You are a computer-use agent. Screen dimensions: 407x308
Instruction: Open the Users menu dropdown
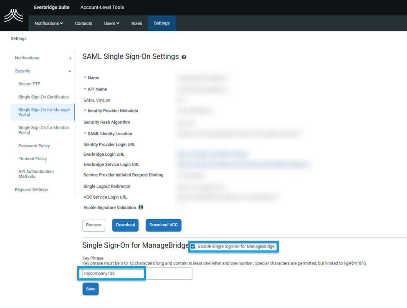coord(111,23)
